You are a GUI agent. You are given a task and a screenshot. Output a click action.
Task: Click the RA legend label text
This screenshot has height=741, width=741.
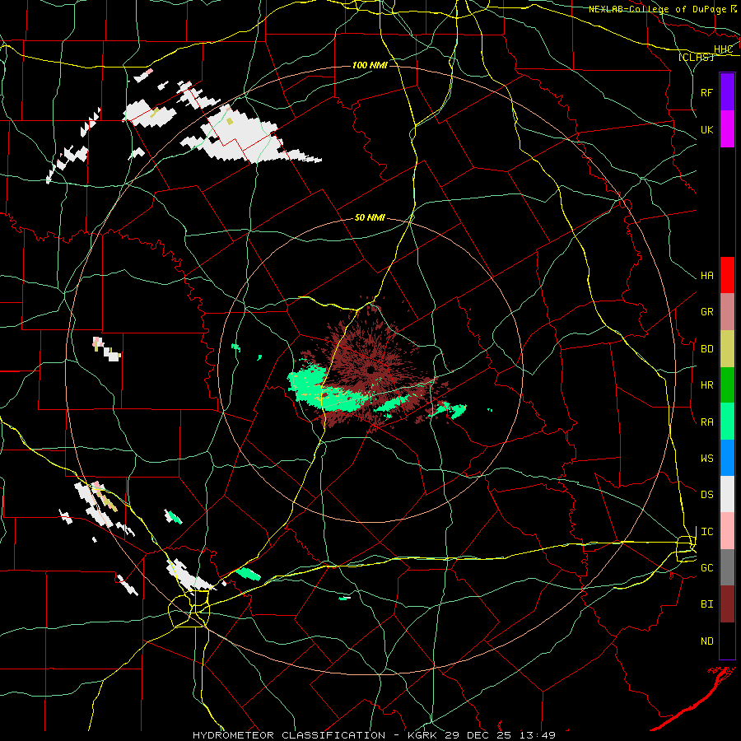pos(706,422)
